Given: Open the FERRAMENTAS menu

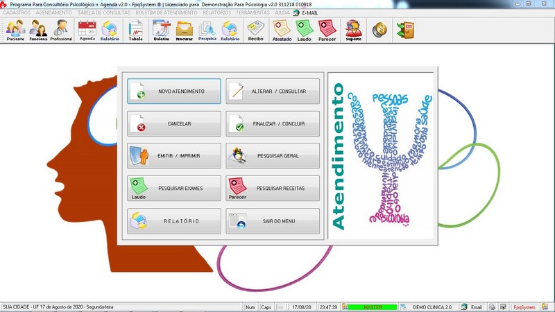Looking at the screenshot, I should coord(253,12).
